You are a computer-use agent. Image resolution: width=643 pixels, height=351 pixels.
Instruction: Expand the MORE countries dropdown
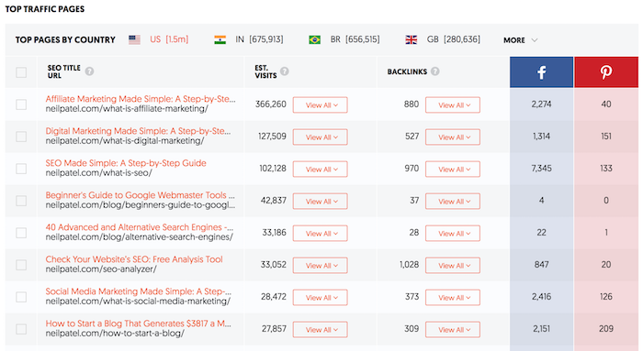520,40
